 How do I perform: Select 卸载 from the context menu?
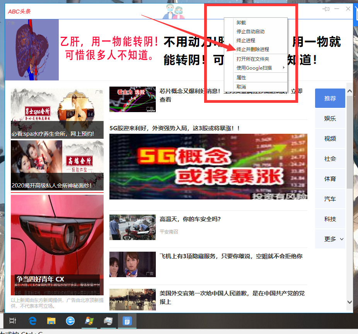pyautogui.click(x=240, y=22)
